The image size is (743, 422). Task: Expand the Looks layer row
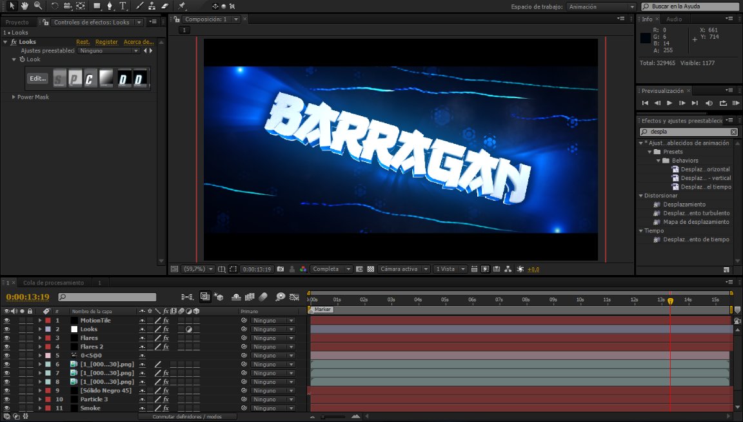coord(40,329)
